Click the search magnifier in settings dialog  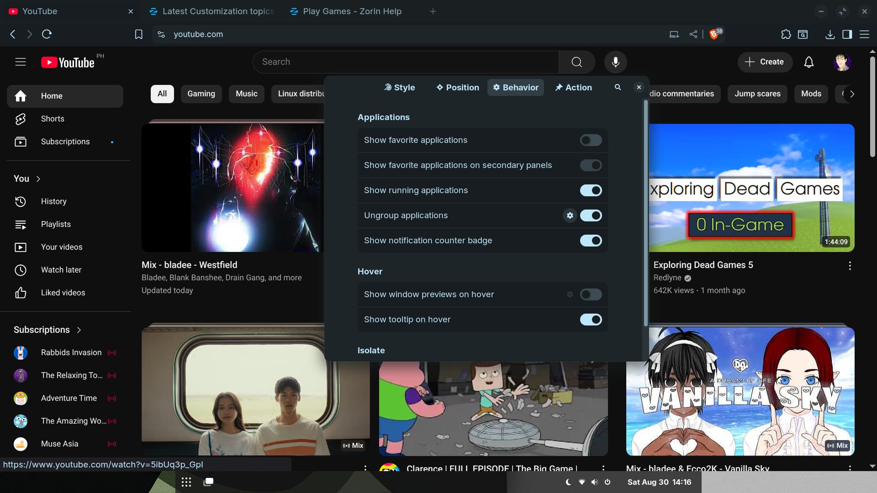pyautogui.click(x=618, y=87)
